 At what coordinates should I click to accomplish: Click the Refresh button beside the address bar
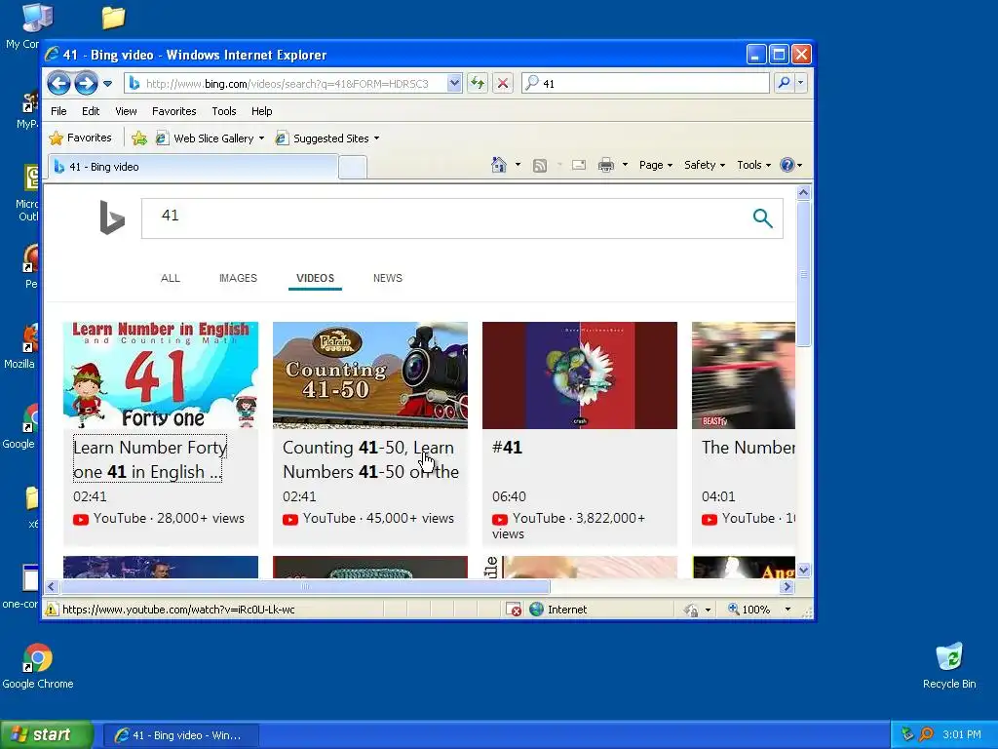(478, 83)
